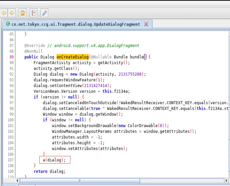Click line number 96
This screenshot has height=186, width=230.
pos(11,97)
